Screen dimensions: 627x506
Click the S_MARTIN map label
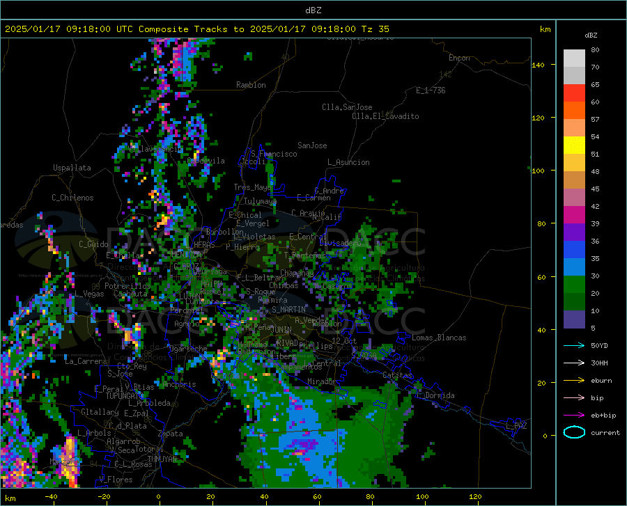[288, 310]
